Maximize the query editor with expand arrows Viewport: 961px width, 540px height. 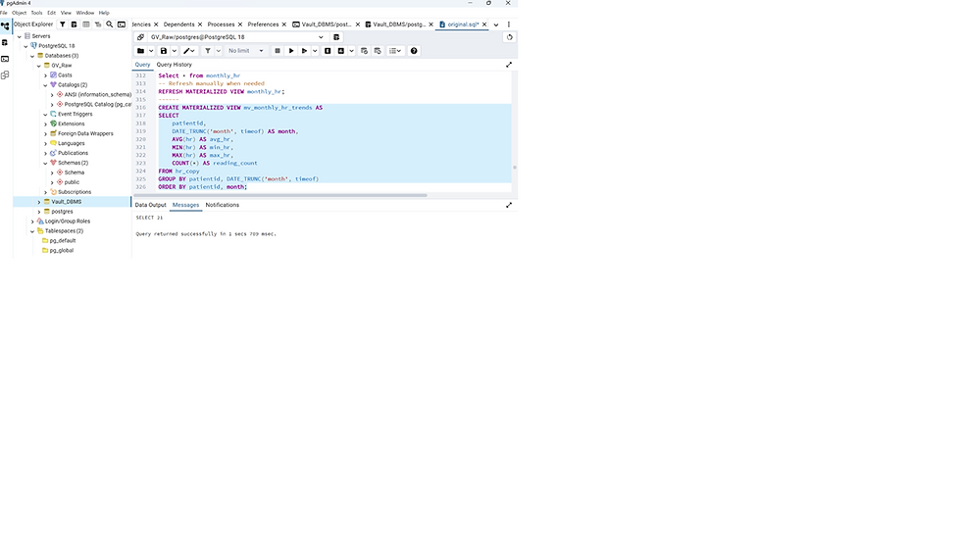click(509, 65)
